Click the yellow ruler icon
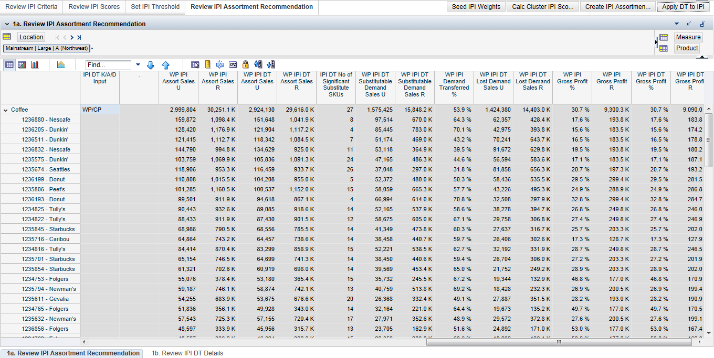This screenshot has height=358, width=714. [208, 64]
